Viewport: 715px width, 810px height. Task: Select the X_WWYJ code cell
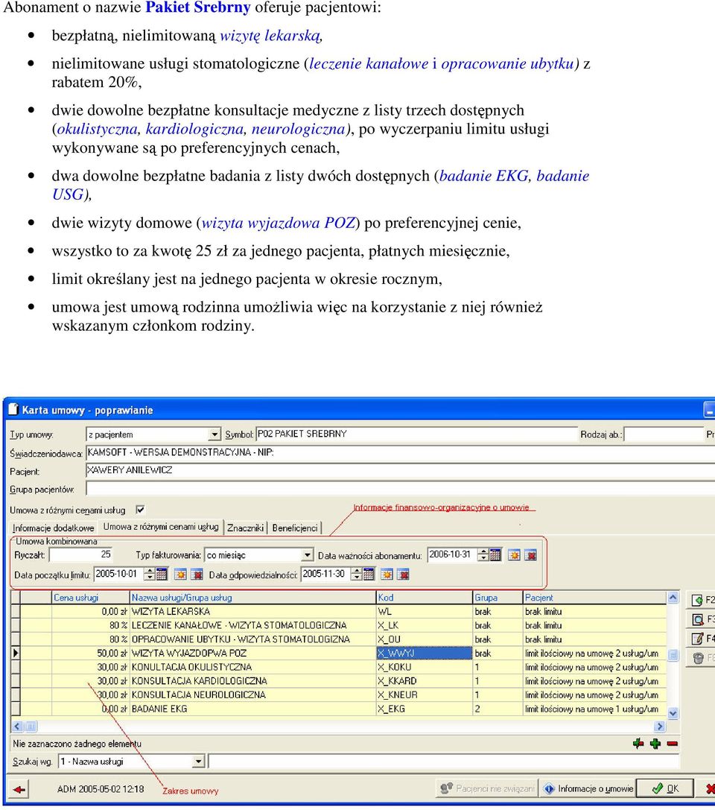[425, 653]
